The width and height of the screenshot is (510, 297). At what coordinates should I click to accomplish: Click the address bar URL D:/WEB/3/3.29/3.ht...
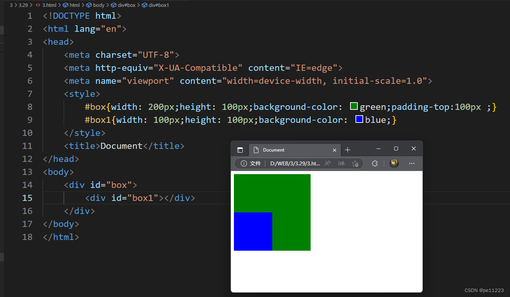click(295, 163)
